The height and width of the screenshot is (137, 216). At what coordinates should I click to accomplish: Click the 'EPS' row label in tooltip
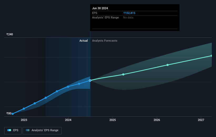[x=95, y=13]
